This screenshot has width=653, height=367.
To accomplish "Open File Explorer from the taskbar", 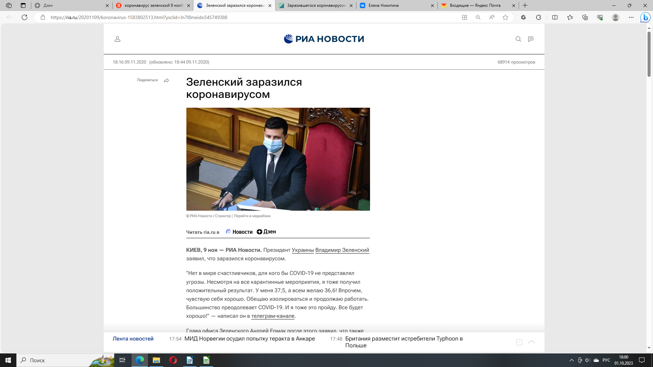I will pyautogui.click(x=156, y=360).
